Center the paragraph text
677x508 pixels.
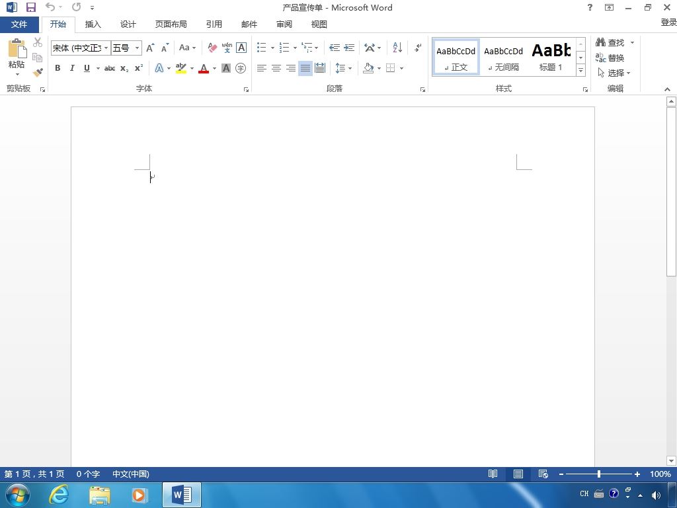(x=276, y=68)
